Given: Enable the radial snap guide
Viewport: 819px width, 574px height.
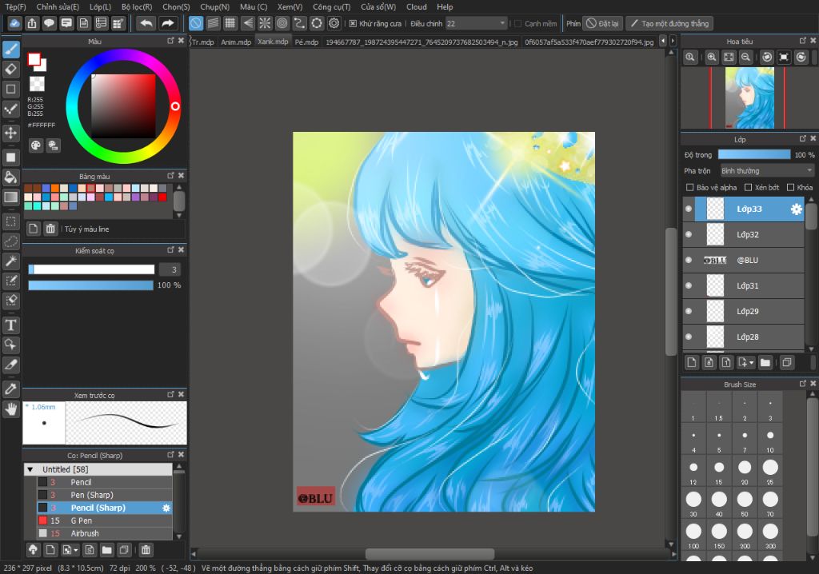Looking at the screenshot, I should click(x=265, y=23).
